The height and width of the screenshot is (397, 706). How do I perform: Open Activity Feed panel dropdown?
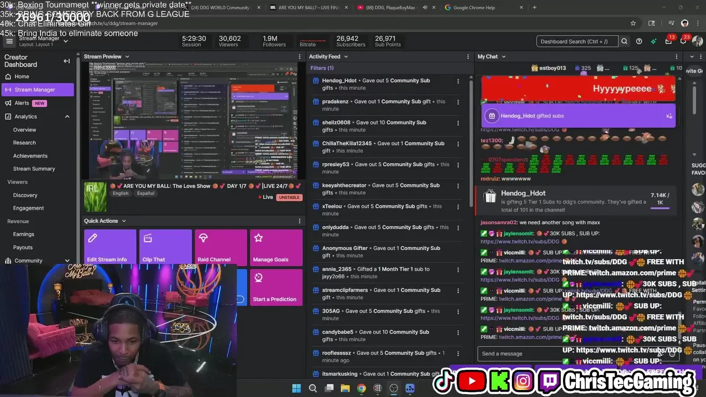(x=346, y=56)
